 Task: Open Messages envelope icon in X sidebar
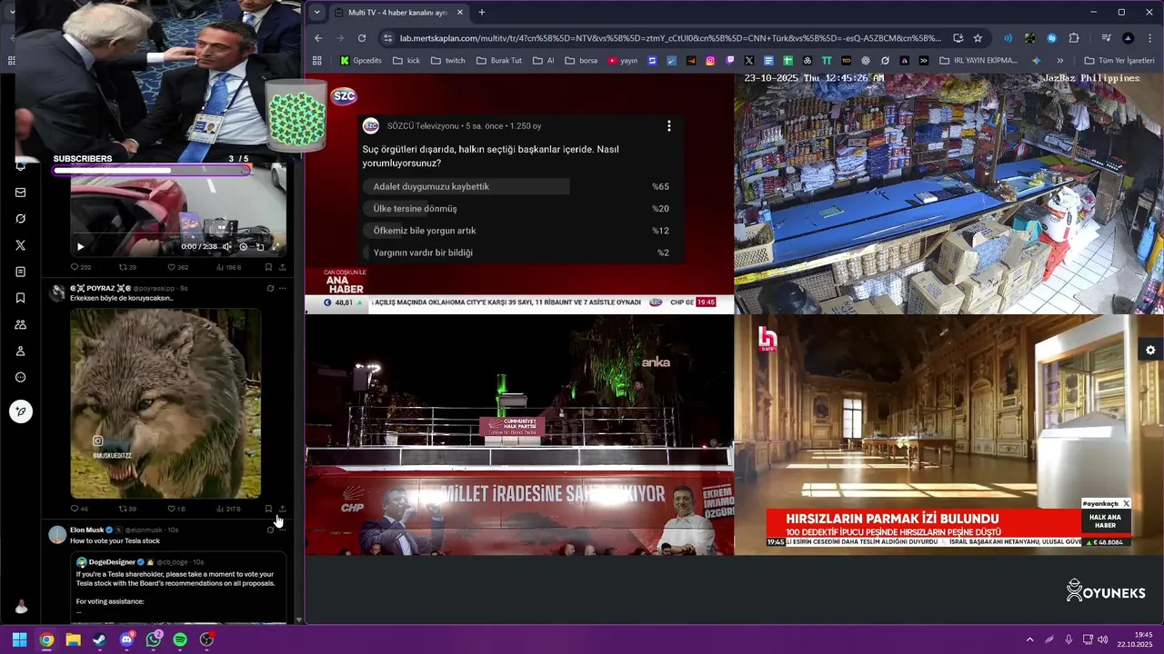[20, 193]
